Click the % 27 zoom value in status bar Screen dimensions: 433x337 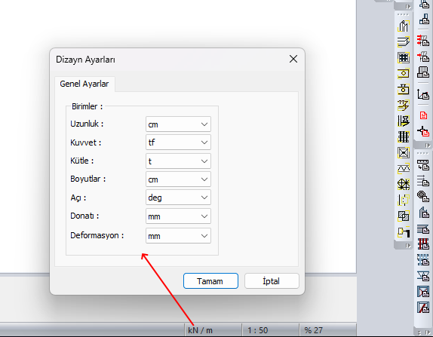313,330
